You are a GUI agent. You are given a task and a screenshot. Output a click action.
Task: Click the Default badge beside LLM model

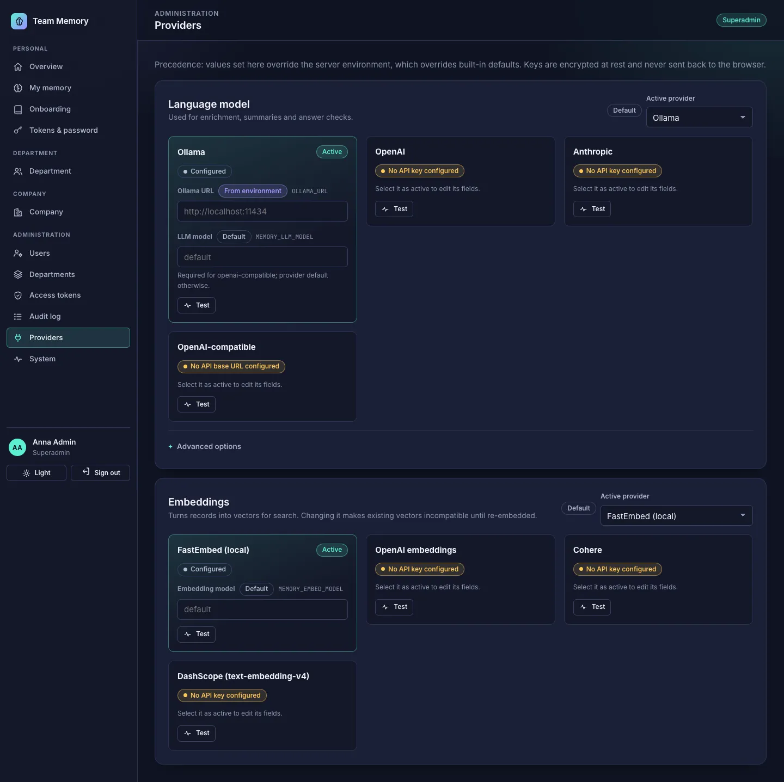click(234, 237)
